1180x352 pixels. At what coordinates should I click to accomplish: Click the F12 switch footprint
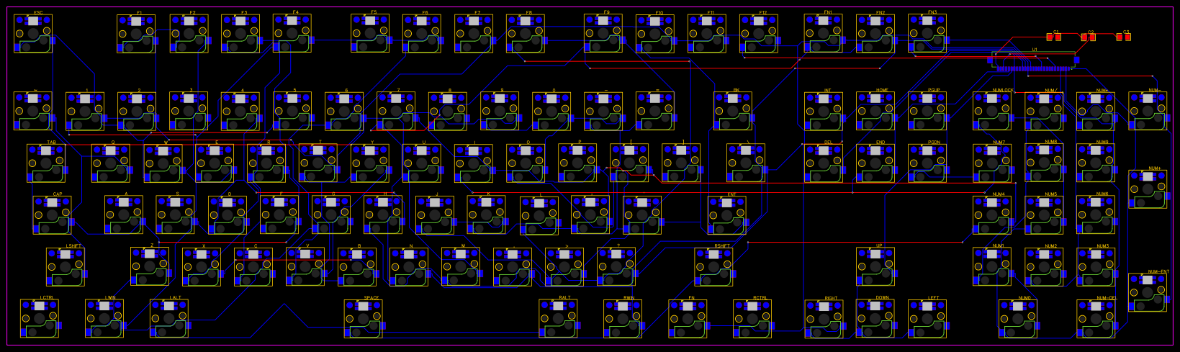point(759,34)
